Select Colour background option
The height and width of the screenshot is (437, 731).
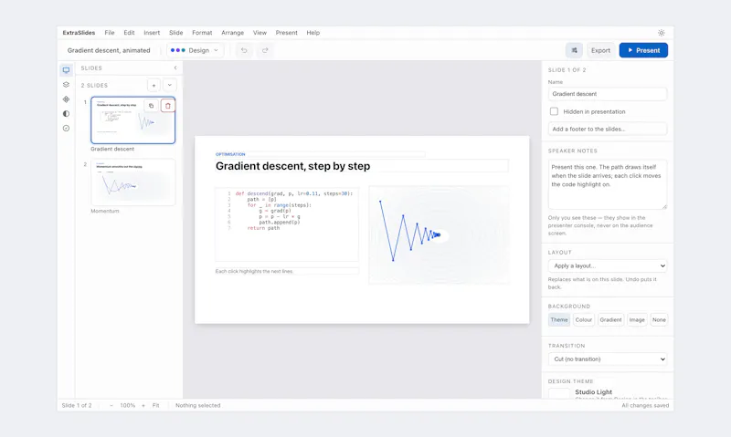click(583, 319)
